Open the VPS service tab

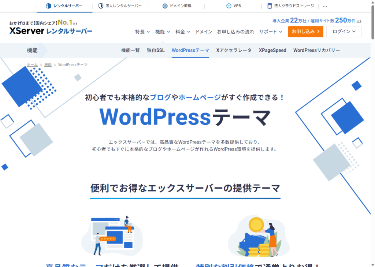click(233, 6)
